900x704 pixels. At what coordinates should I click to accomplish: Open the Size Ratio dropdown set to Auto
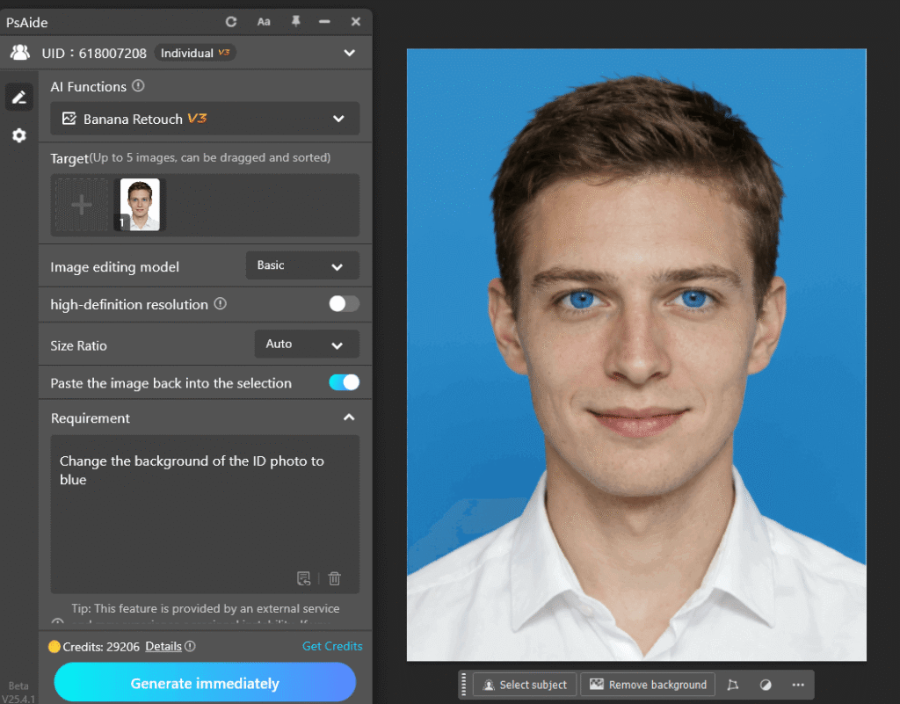(306, 345)
